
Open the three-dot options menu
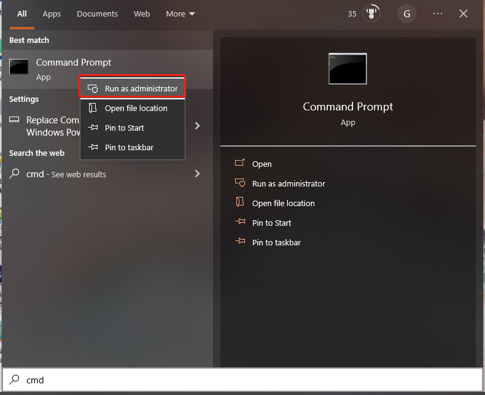tap(437, 13)
